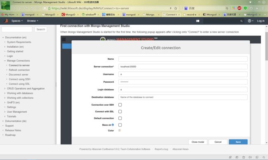The height and width of the screenshot is (160, 268).
Task: Toggle the Confluence sidebar panel icon
Action: pyautogui.click(x=198, y=21)
